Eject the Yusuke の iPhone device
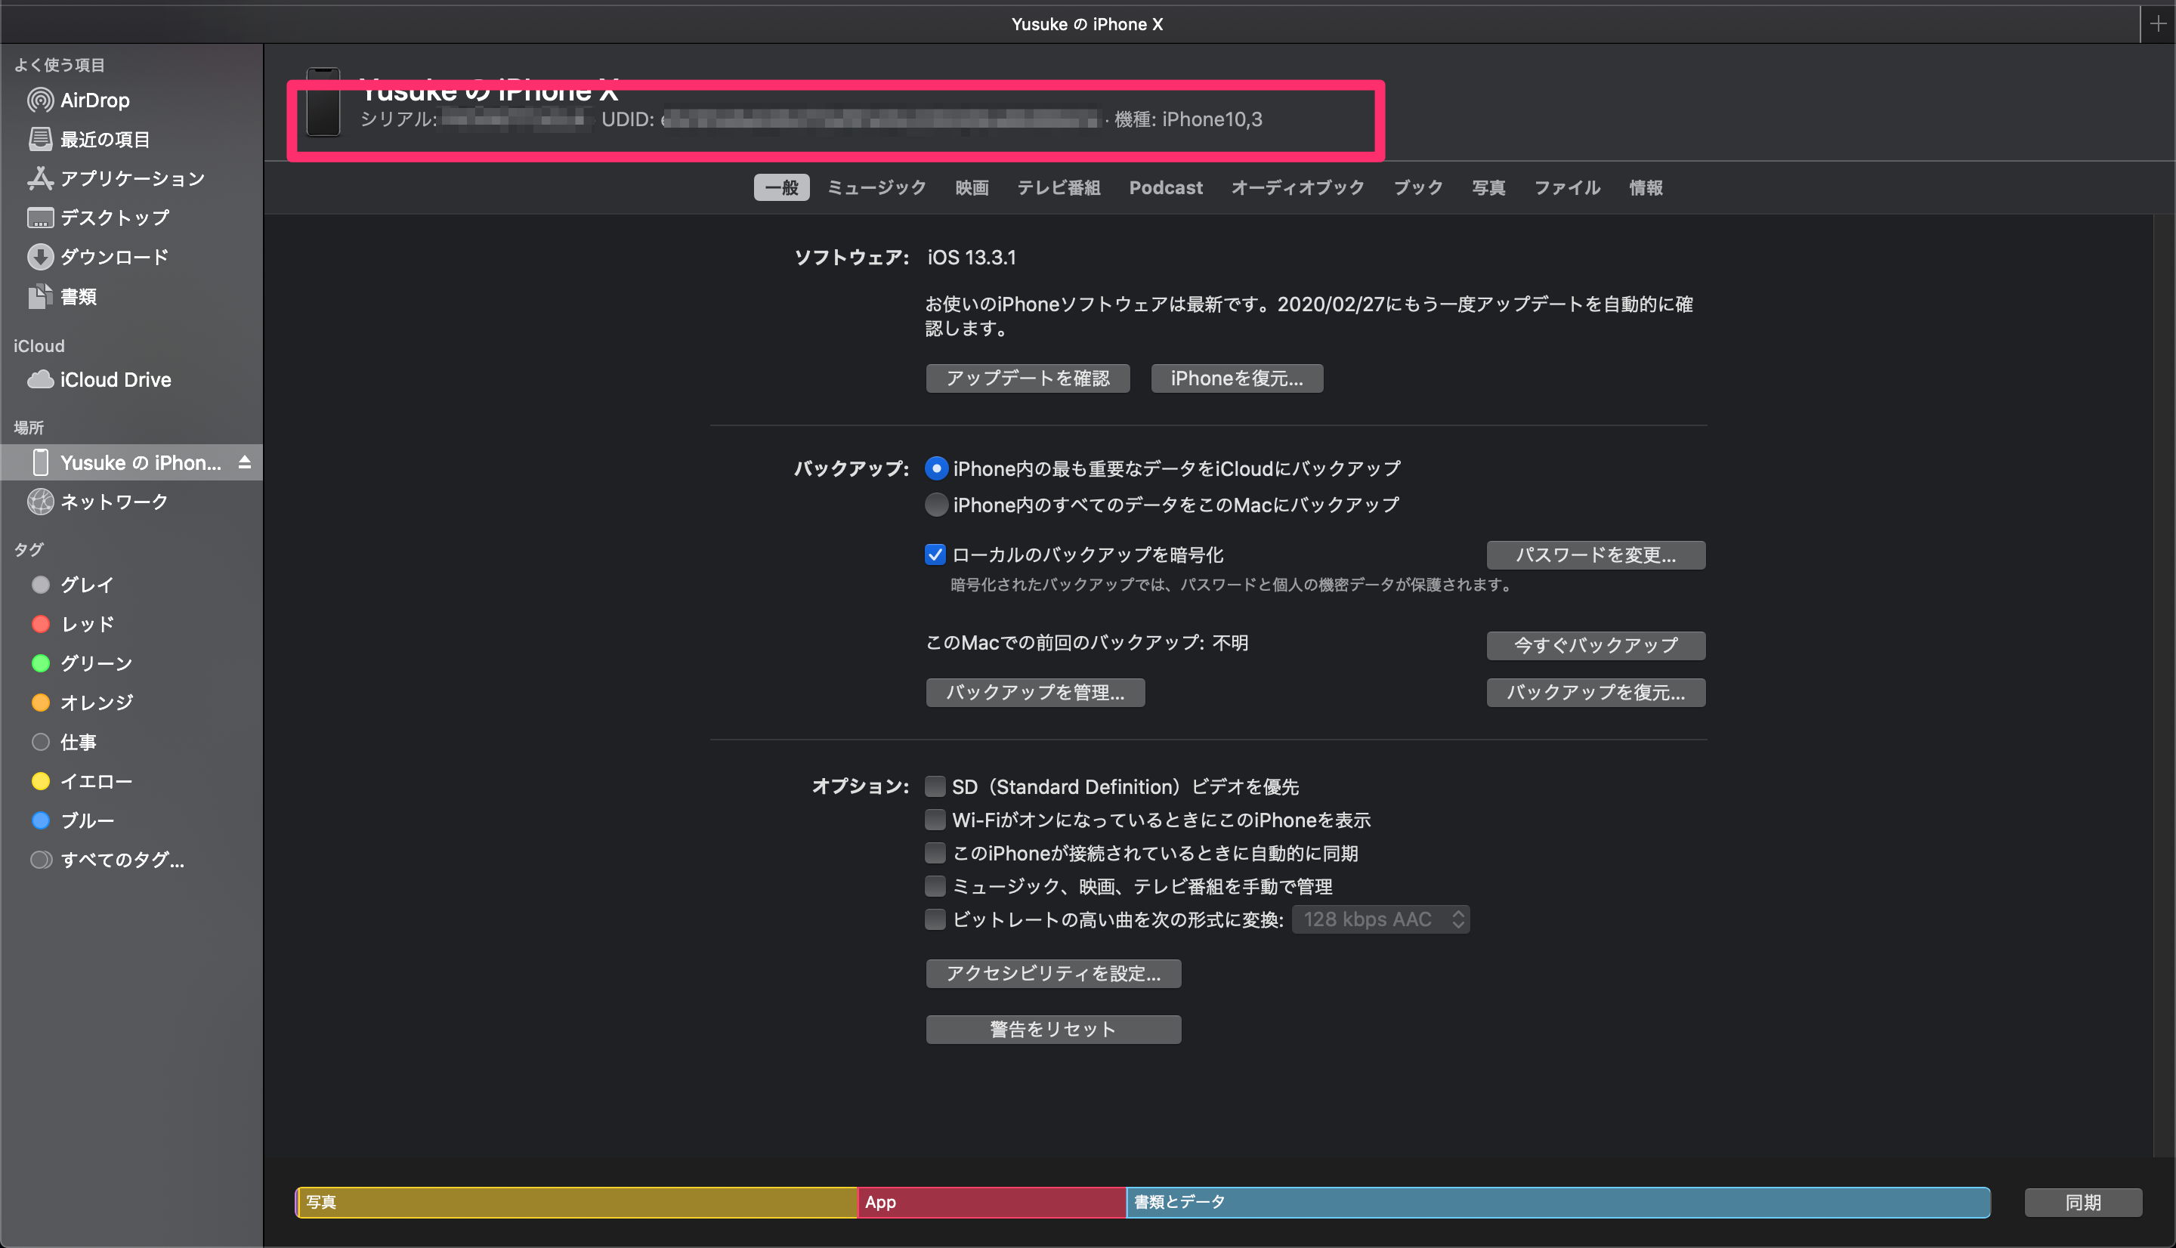The height and width of the screenshot is (1248, 2176). pos(244,462)
